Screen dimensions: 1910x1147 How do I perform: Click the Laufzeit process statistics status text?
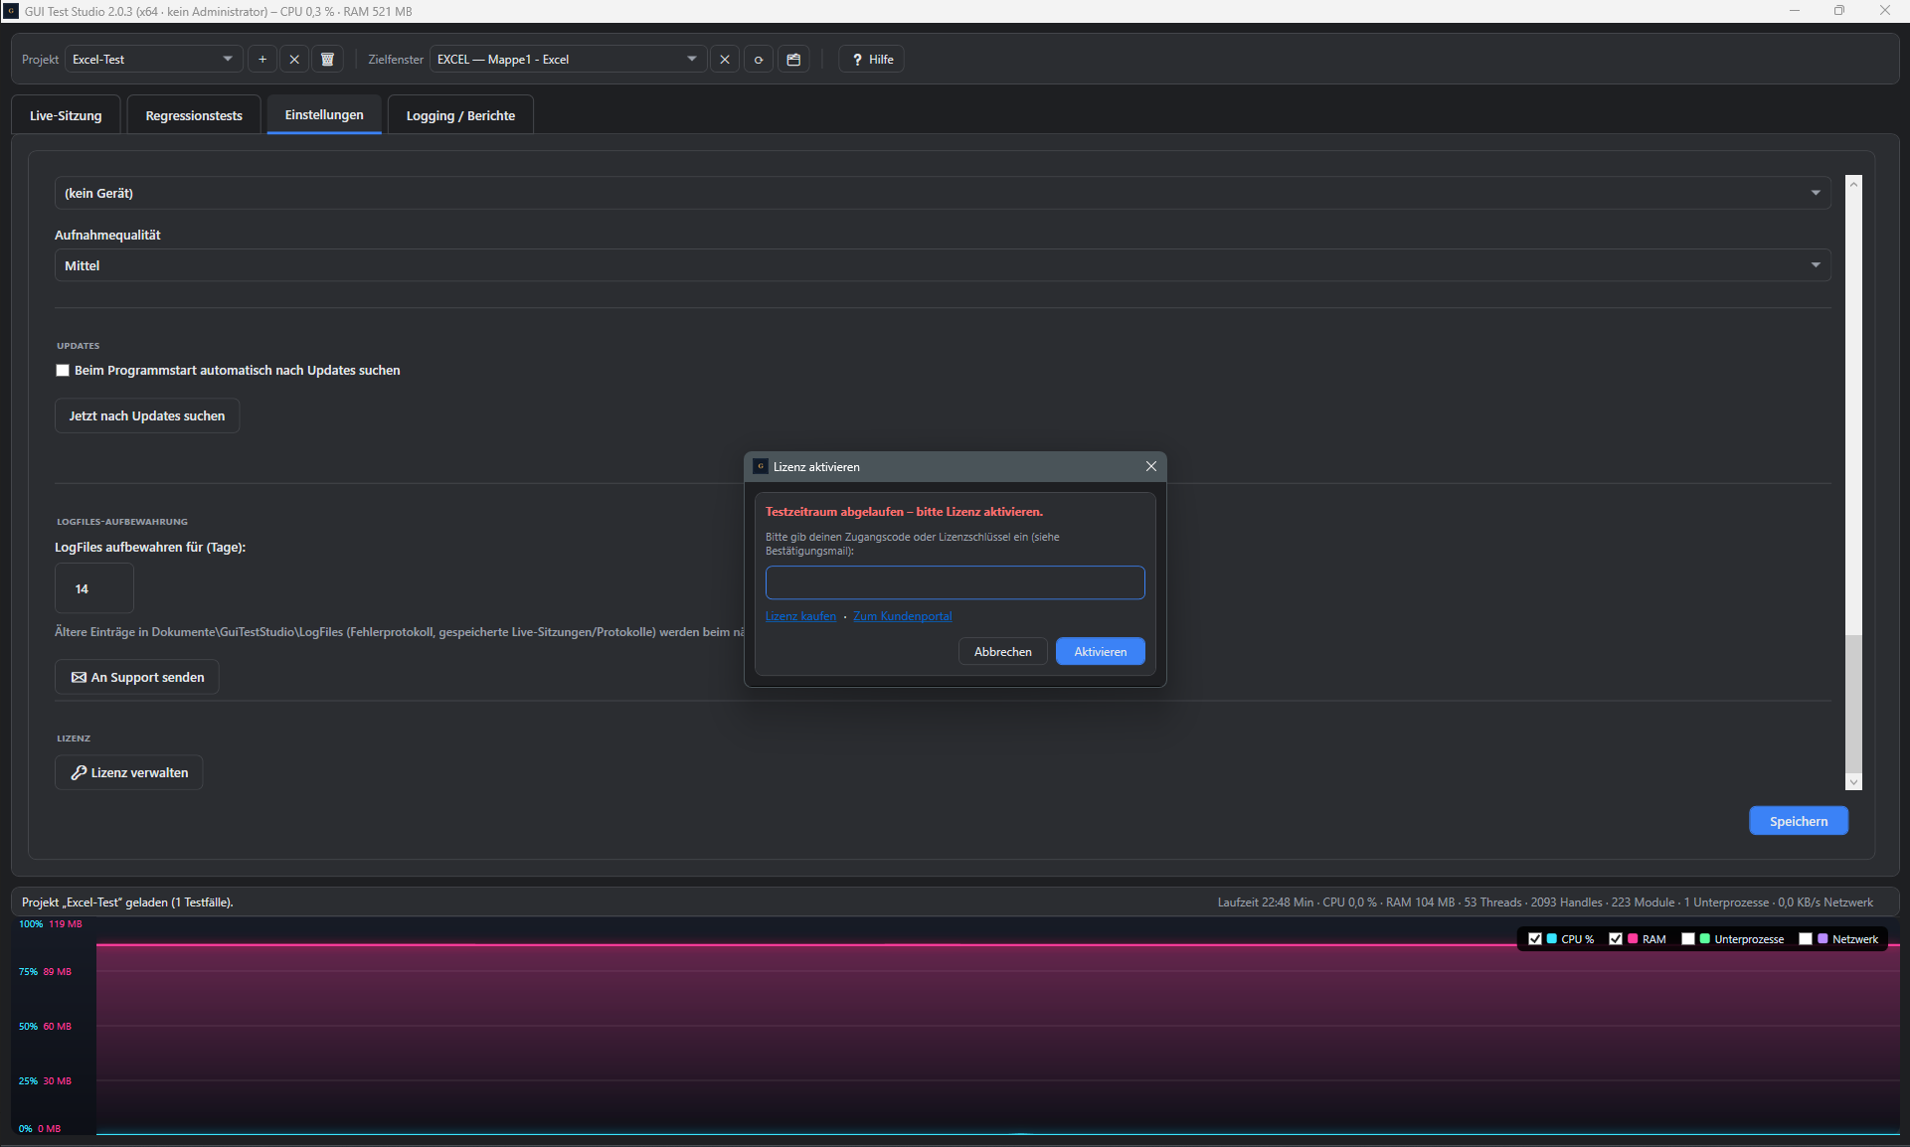[1545, 902]
